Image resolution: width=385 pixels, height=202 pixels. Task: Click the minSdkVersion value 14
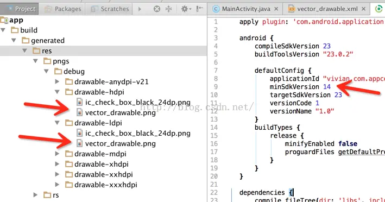click(326, 87)
